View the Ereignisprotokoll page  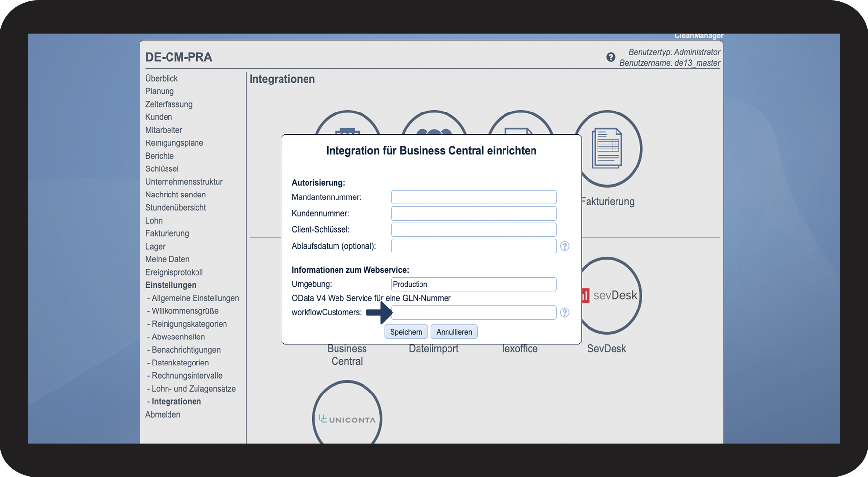pos(174,272)
